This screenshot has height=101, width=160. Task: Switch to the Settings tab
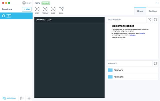153,11
